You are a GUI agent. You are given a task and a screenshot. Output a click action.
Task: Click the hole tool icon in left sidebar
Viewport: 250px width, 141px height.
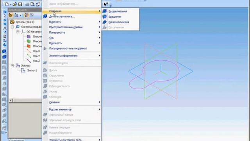[4, 73]
